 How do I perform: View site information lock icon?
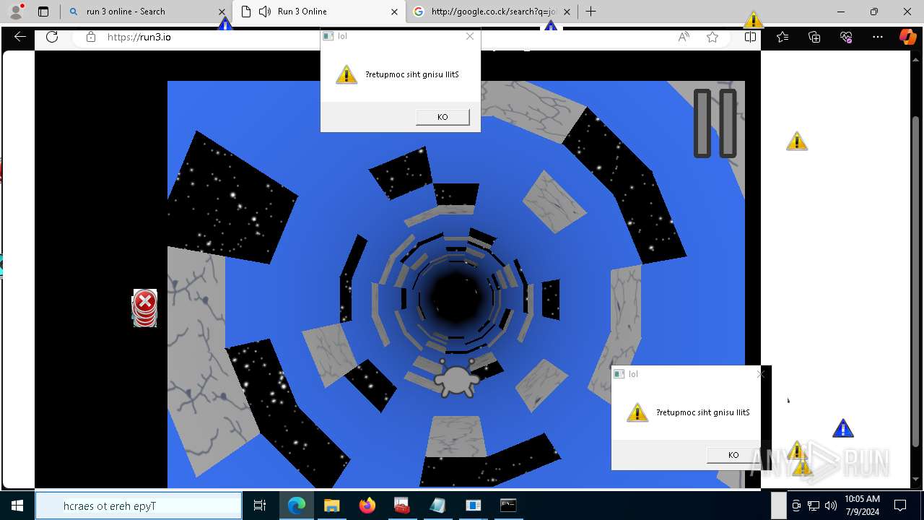(x=91, y=37)
